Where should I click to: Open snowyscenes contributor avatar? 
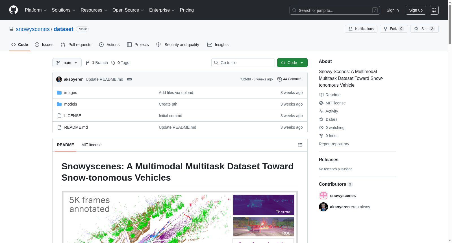[x=323, y=196]
